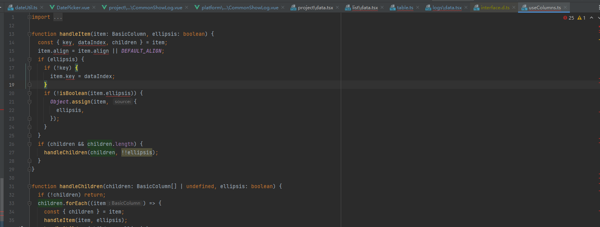Close the useColumns.ts tab
This screenshot has width=600, height=227.
tap(564, 7)
